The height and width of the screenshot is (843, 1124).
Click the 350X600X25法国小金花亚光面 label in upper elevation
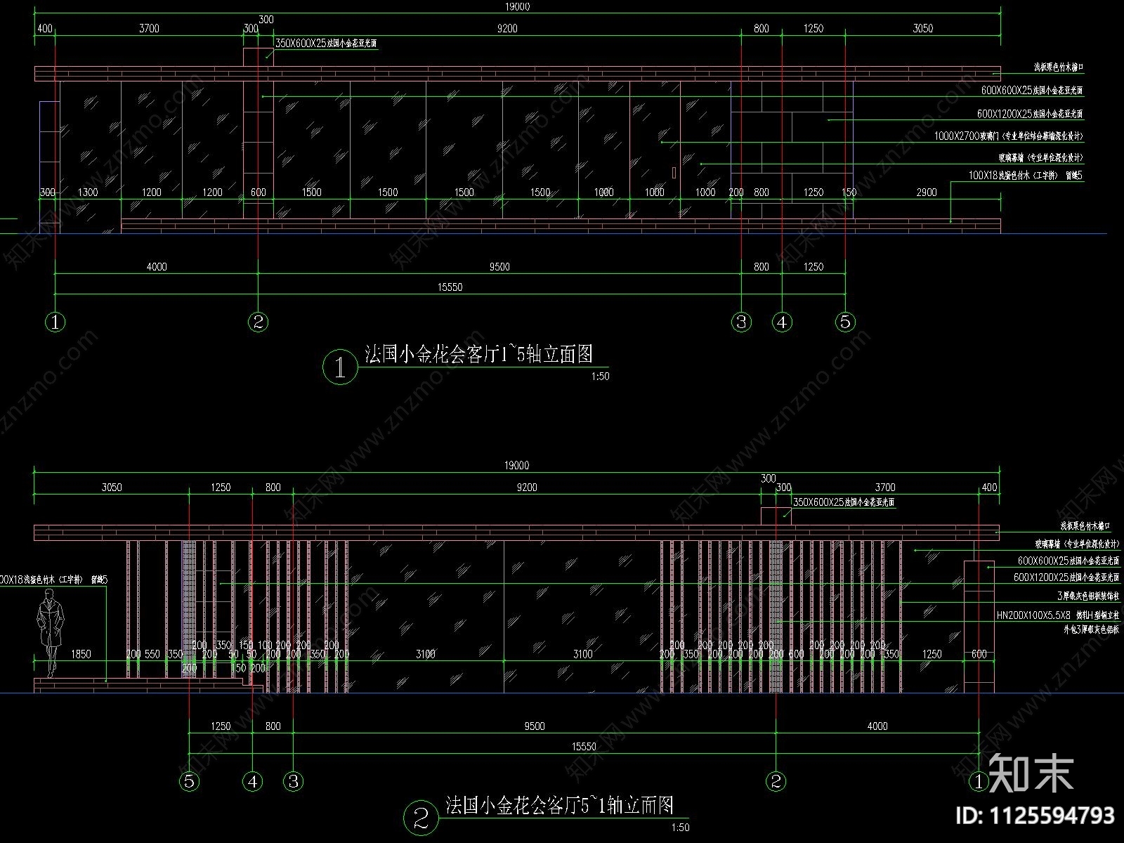pyautogui.click(x=326, y=44)
